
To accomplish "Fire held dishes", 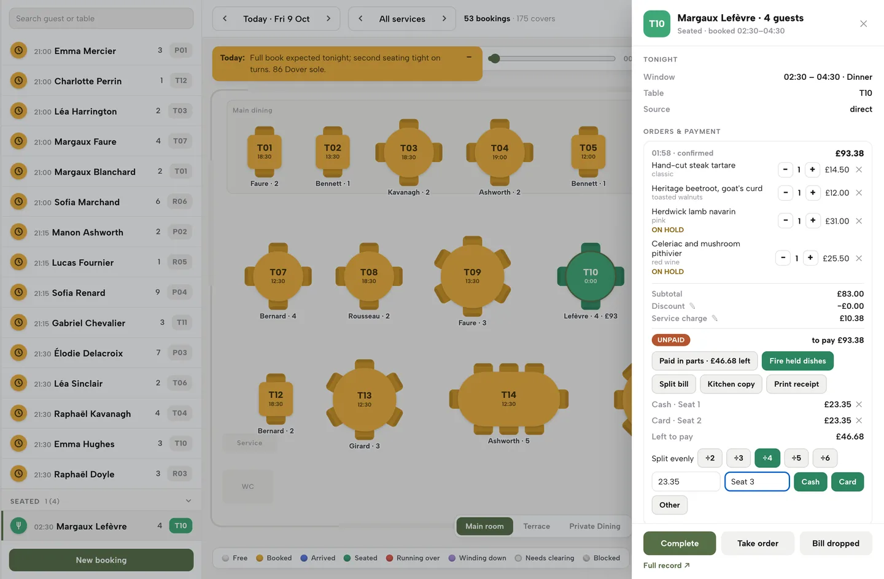I will (x=797, y=361).
